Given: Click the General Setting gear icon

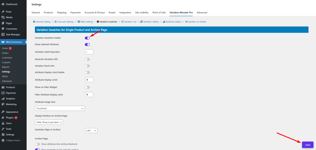Looking at the screenshot, I should coord(34,22).
